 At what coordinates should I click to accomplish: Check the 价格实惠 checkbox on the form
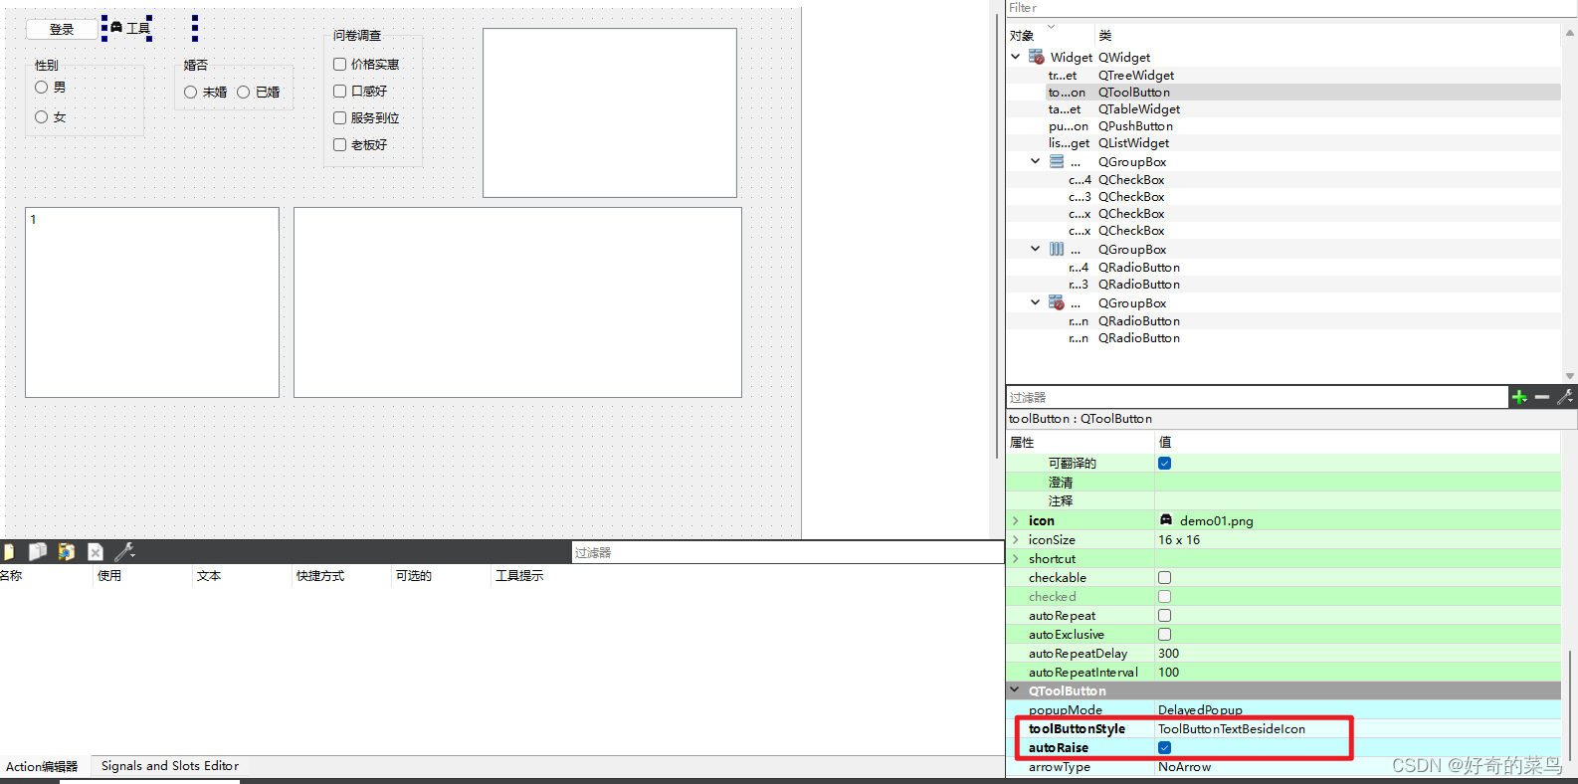click(x=340, y=64)
